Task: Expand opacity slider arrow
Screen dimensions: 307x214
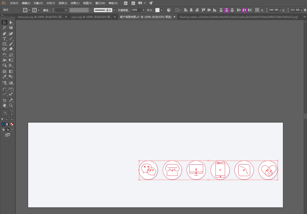Action: click(143, 10)
